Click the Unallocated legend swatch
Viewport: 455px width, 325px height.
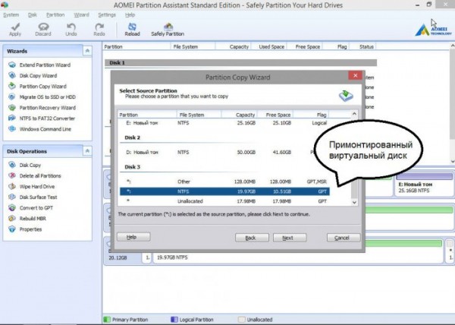(241, 320)
